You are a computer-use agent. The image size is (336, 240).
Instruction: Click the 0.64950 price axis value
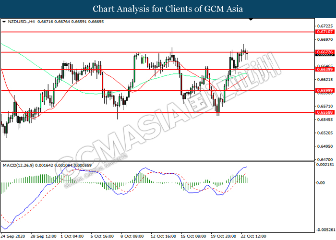[325, 146]
